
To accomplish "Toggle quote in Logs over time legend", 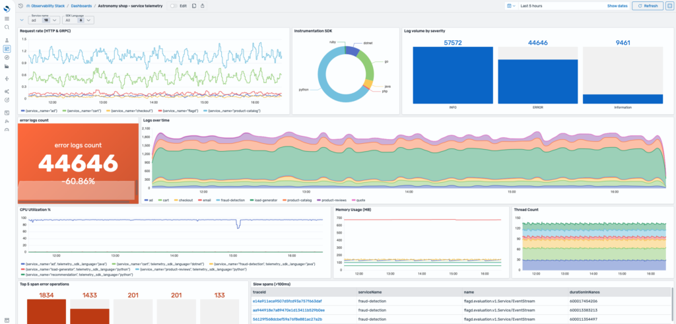I will coord(358,201).
